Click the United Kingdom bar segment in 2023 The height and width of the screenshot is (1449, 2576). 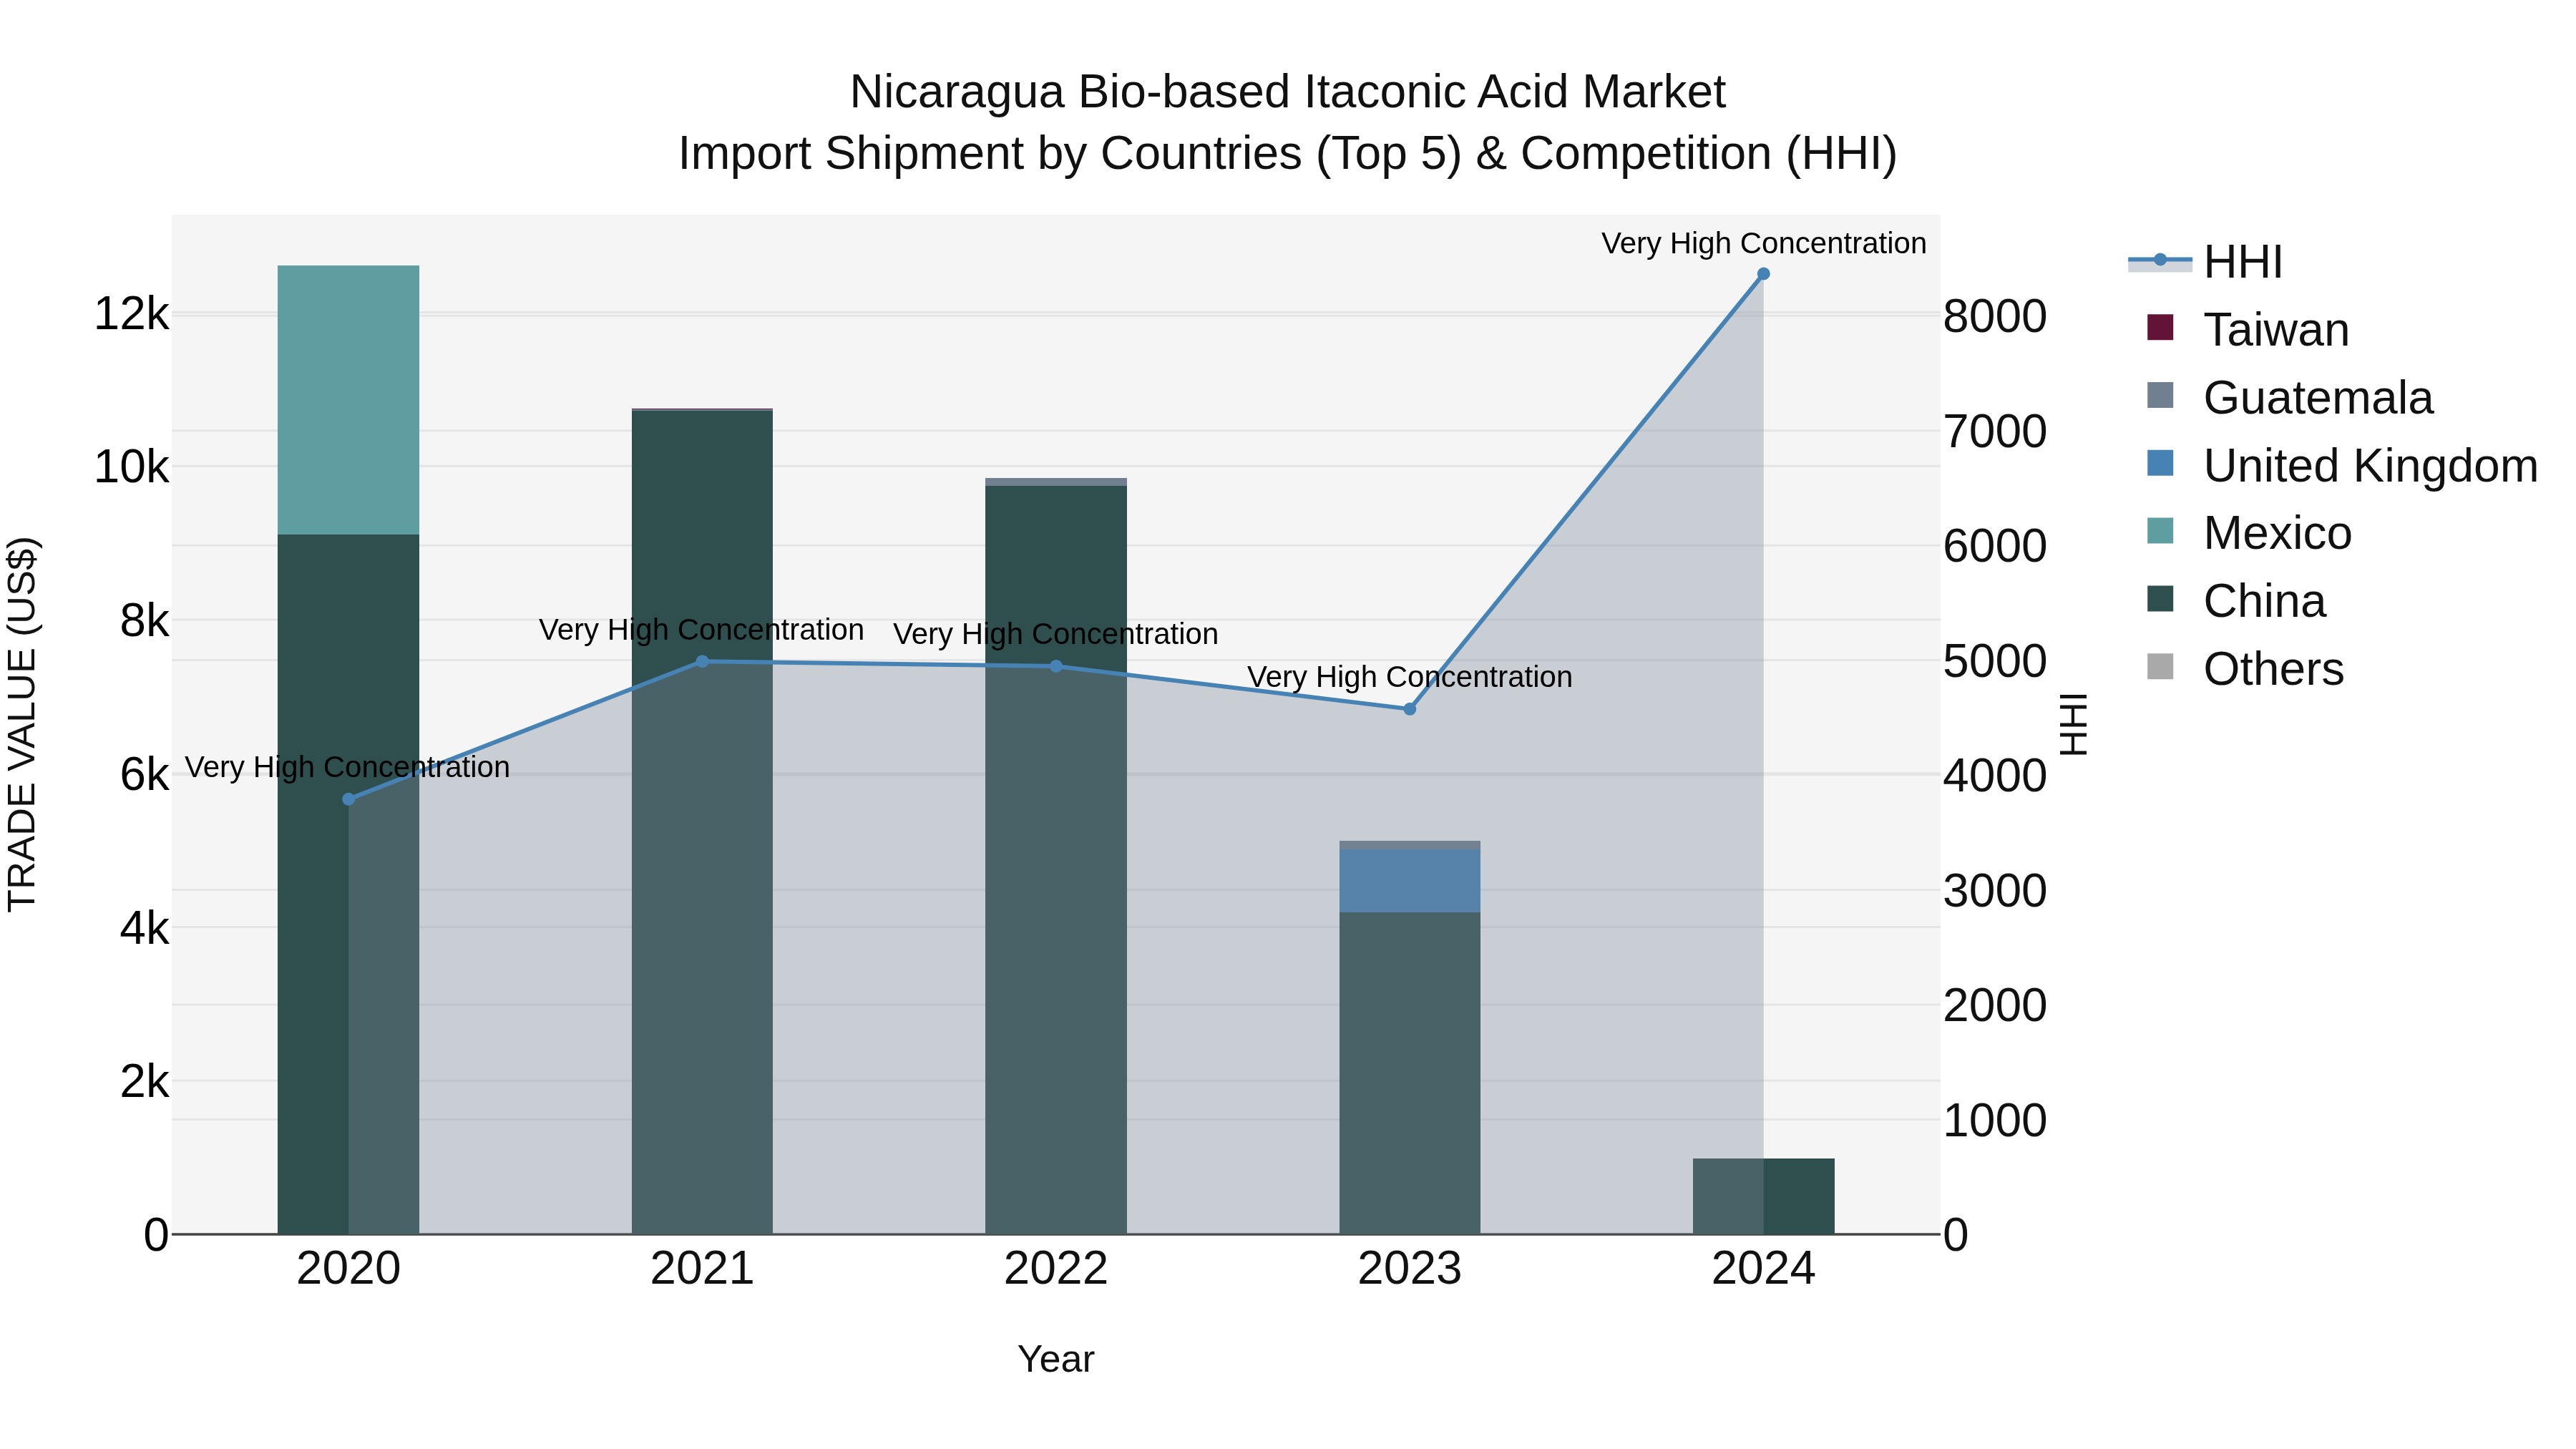[x=1410, y=881]
